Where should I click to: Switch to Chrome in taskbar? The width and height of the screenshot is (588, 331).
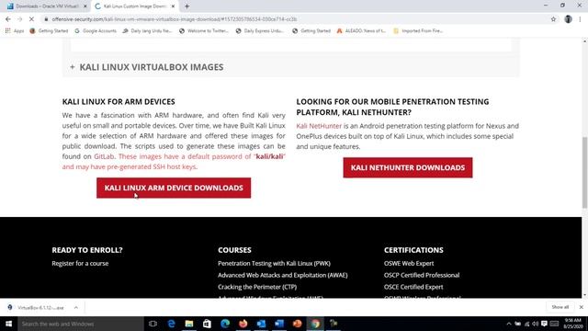[315, 324]
